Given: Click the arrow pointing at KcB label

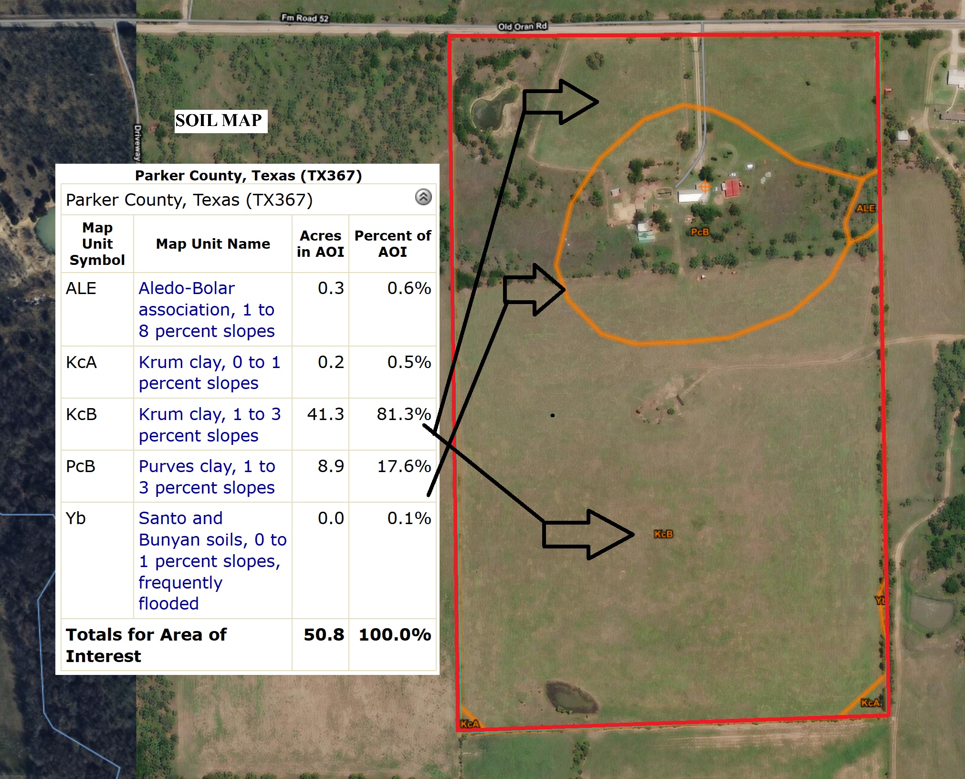Looking at the screenshot, I should (x=588, y=535).
